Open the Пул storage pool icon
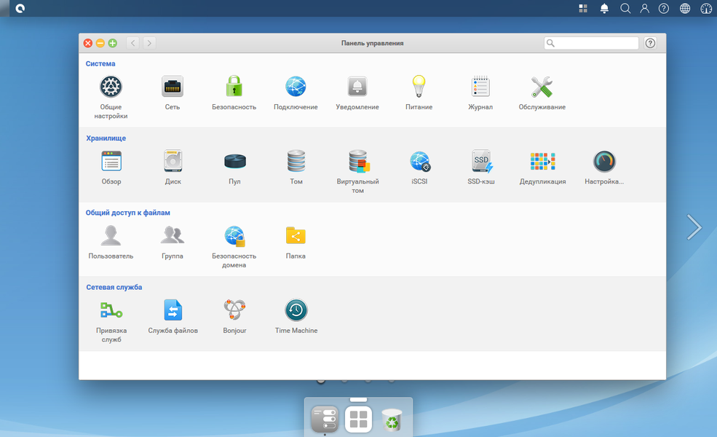Screen dimensions: 717x437 (x=234, y=161)
